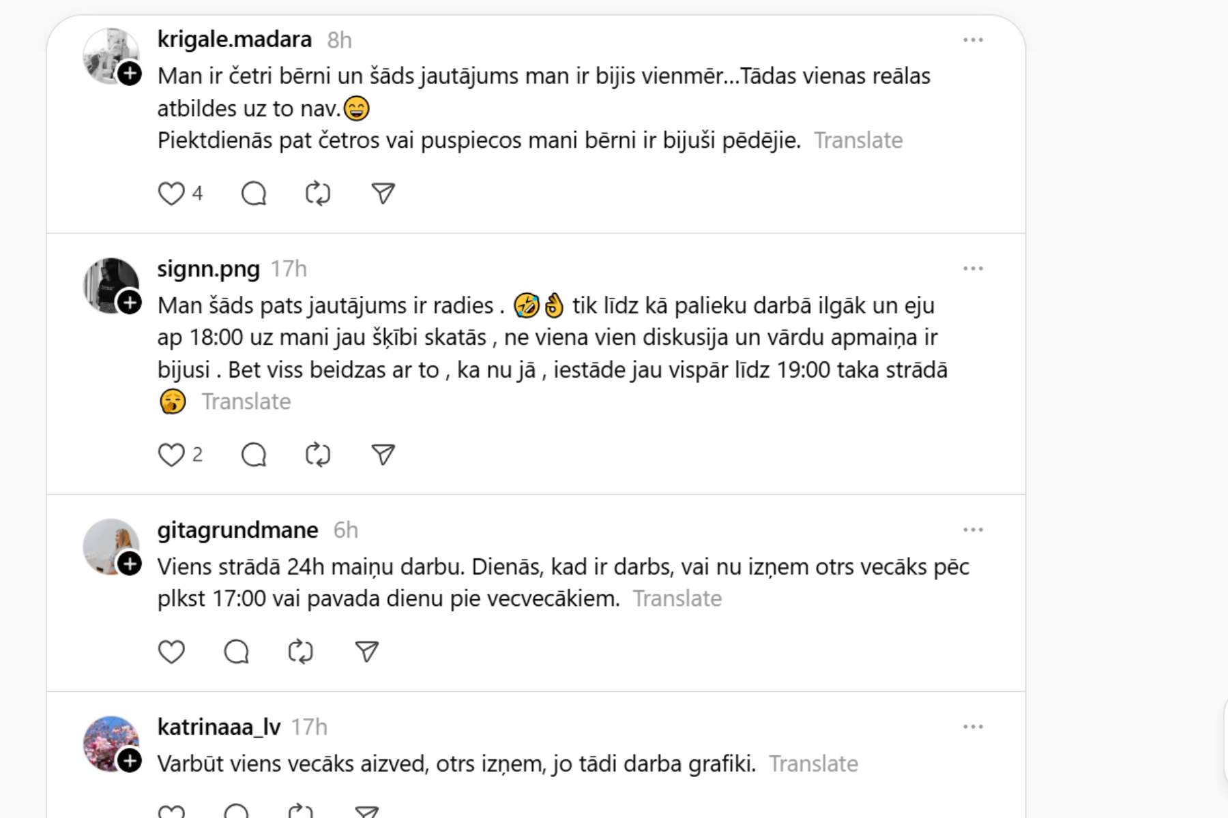Screen dimensions: 1228x818
Task: Like gitagrundmane's comment
Action: click(x=171, y=652)
